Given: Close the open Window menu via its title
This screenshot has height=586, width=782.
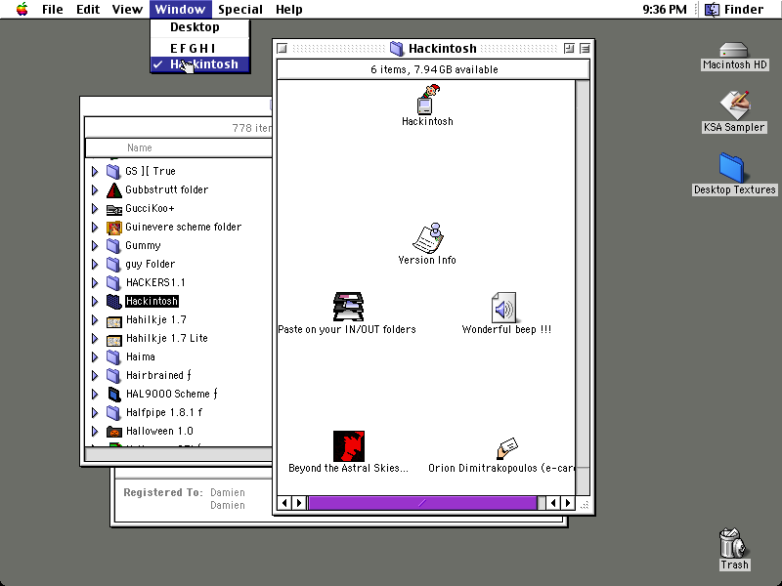Looking at the screenshot, I should click(180, 10).
